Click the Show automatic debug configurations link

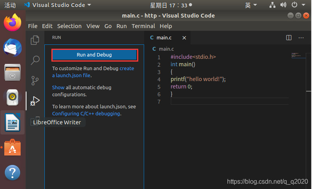58,87
